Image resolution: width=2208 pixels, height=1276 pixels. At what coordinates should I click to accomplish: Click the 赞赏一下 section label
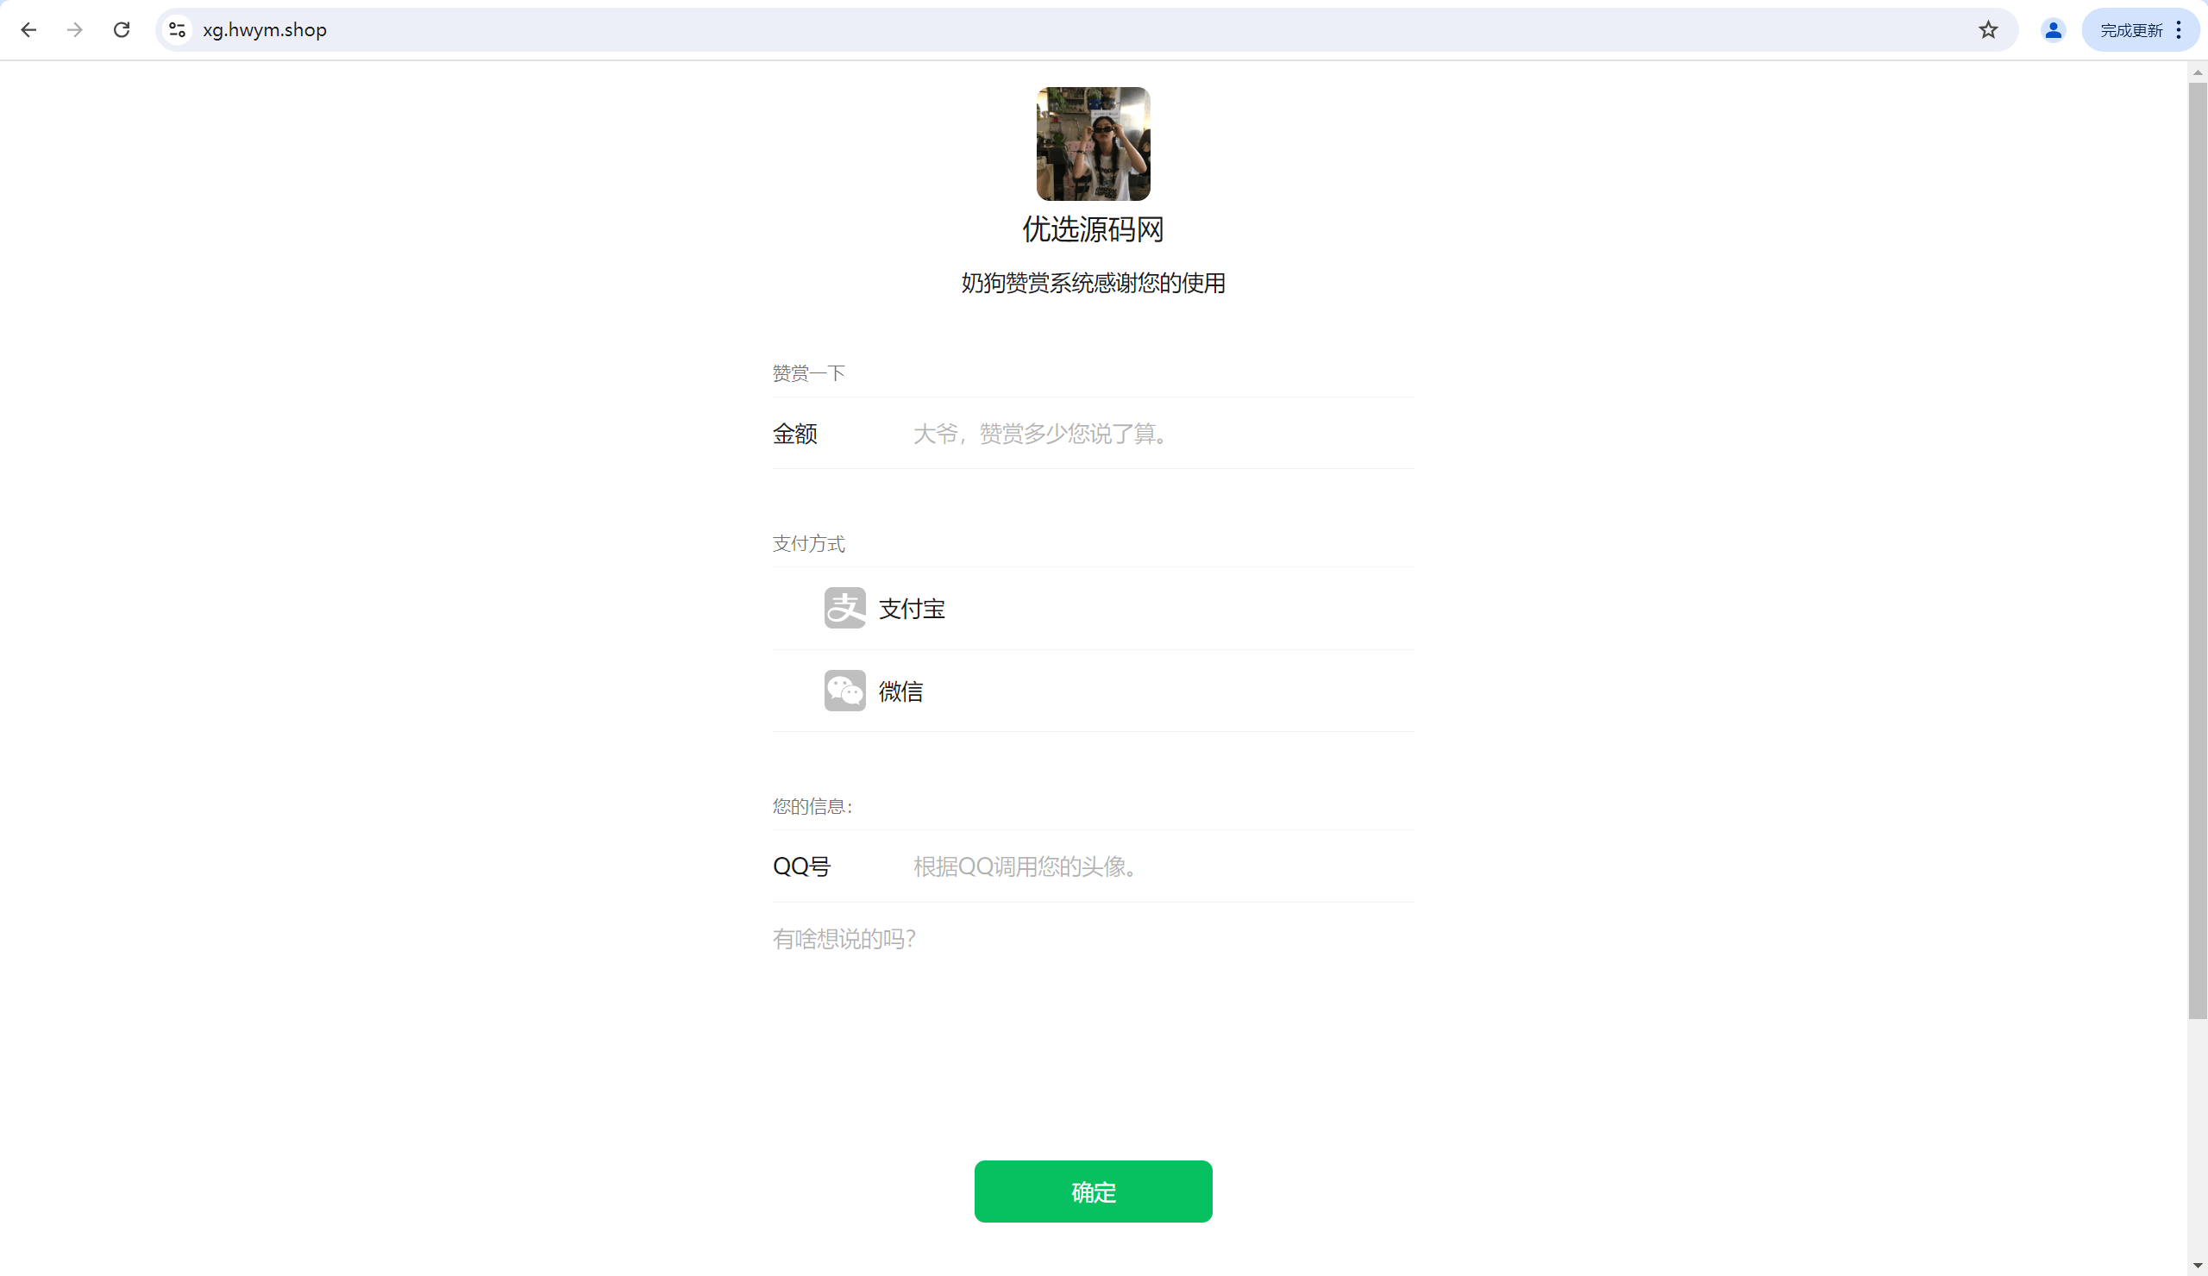tap(808, 373)
